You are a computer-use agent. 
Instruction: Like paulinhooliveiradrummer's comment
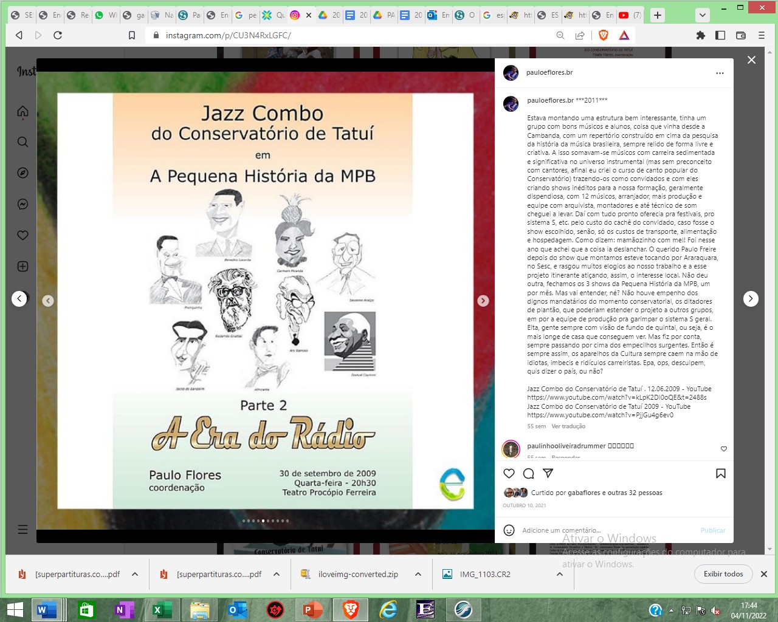723,449
